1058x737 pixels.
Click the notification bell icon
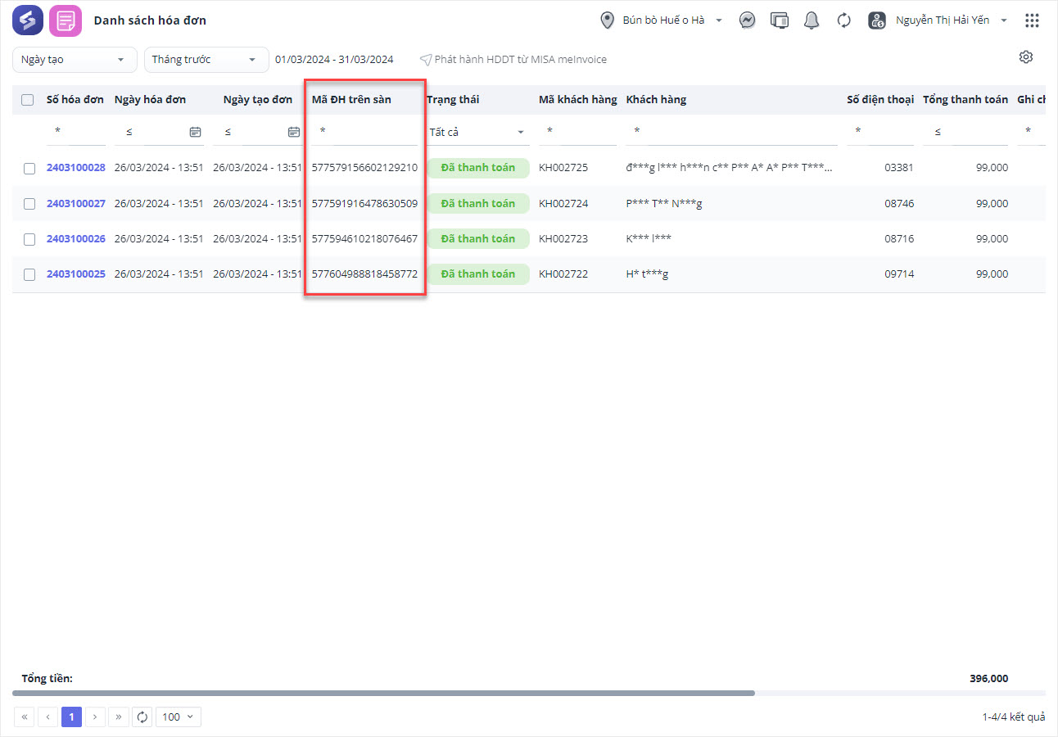812,20
